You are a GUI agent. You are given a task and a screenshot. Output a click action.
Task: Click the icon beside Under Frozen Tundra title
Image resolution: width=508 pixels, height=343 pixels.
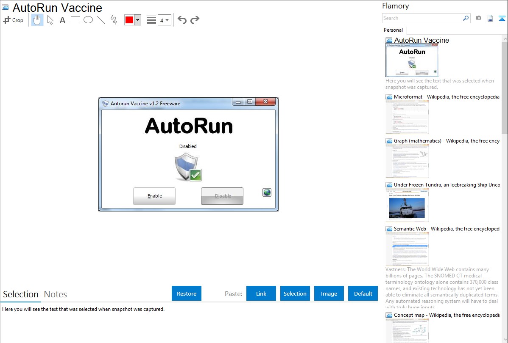pyautogui.click(x=389, y=185)
